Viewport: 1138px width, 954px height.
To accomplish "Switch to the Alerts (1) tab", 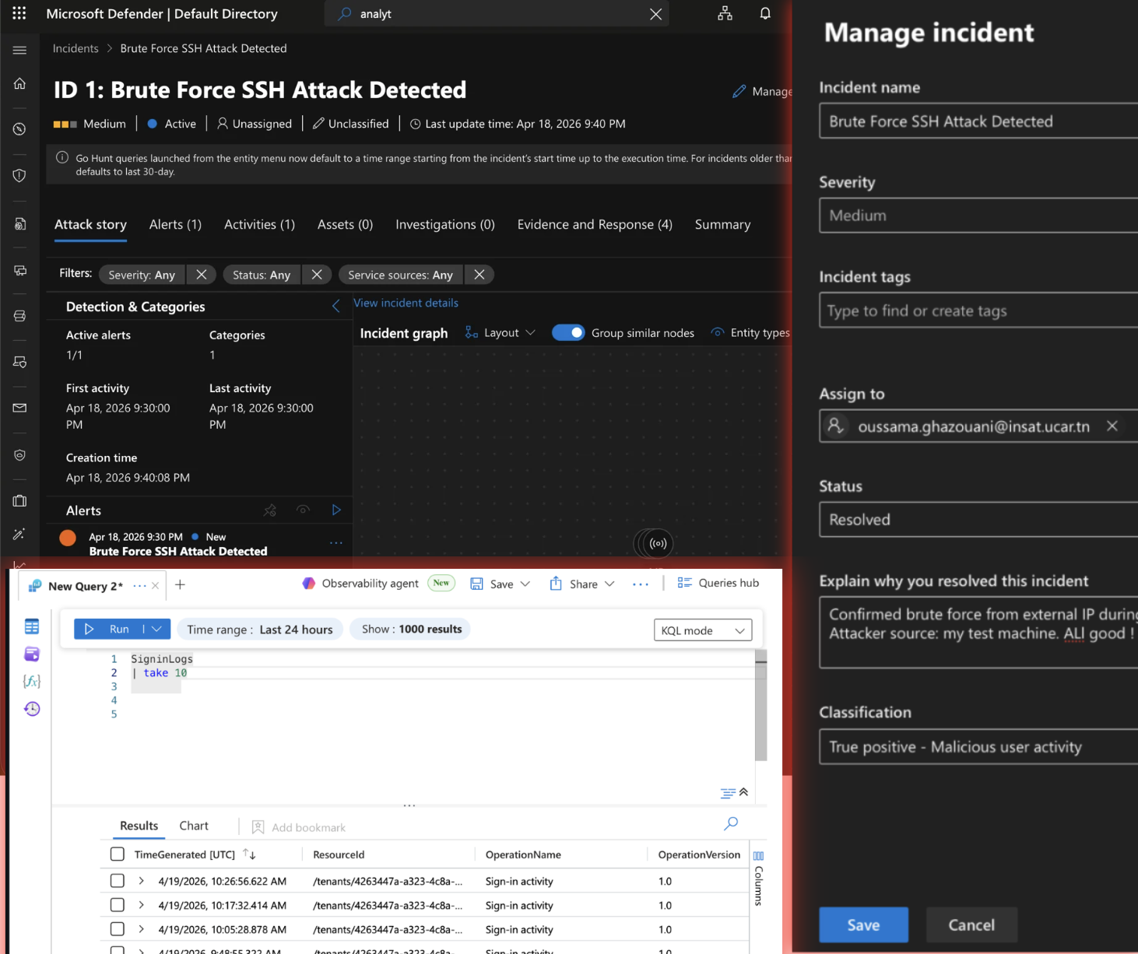I will [x=175, y=224].
